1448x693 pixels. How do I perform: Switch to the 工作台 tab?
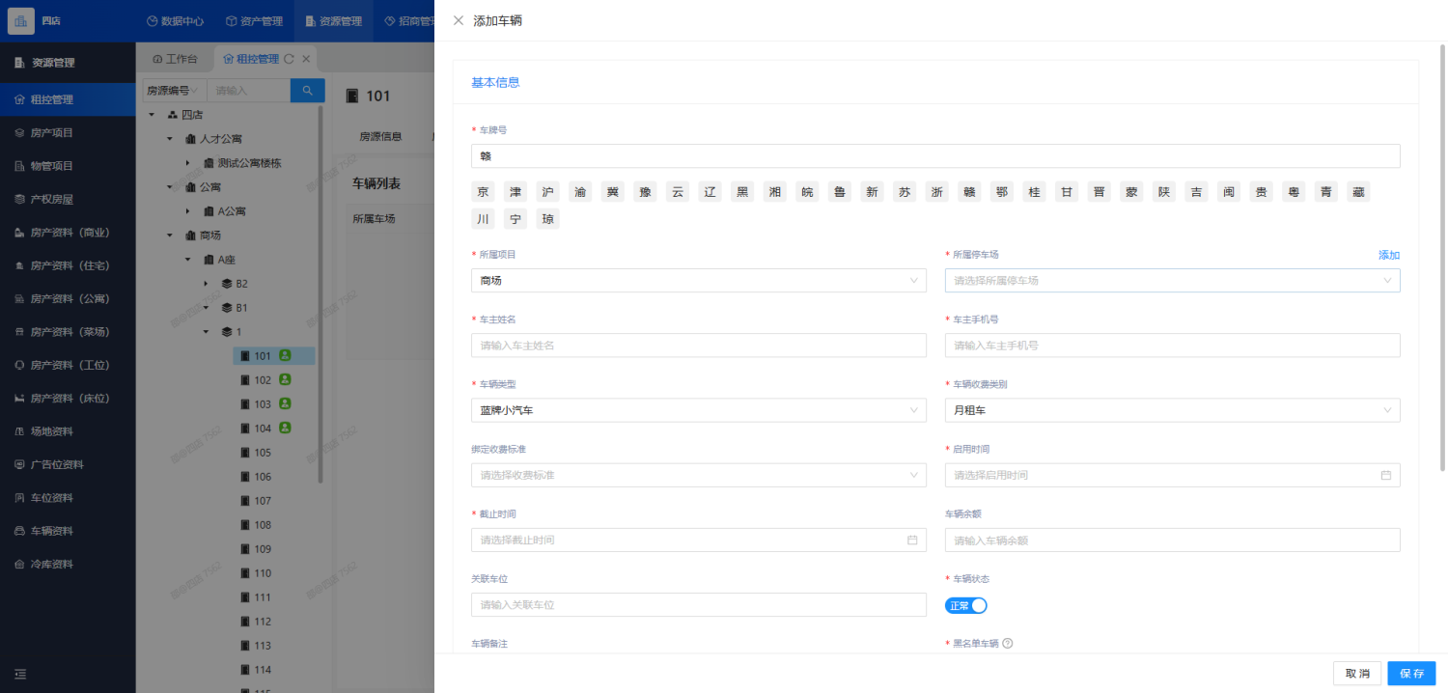175,59
